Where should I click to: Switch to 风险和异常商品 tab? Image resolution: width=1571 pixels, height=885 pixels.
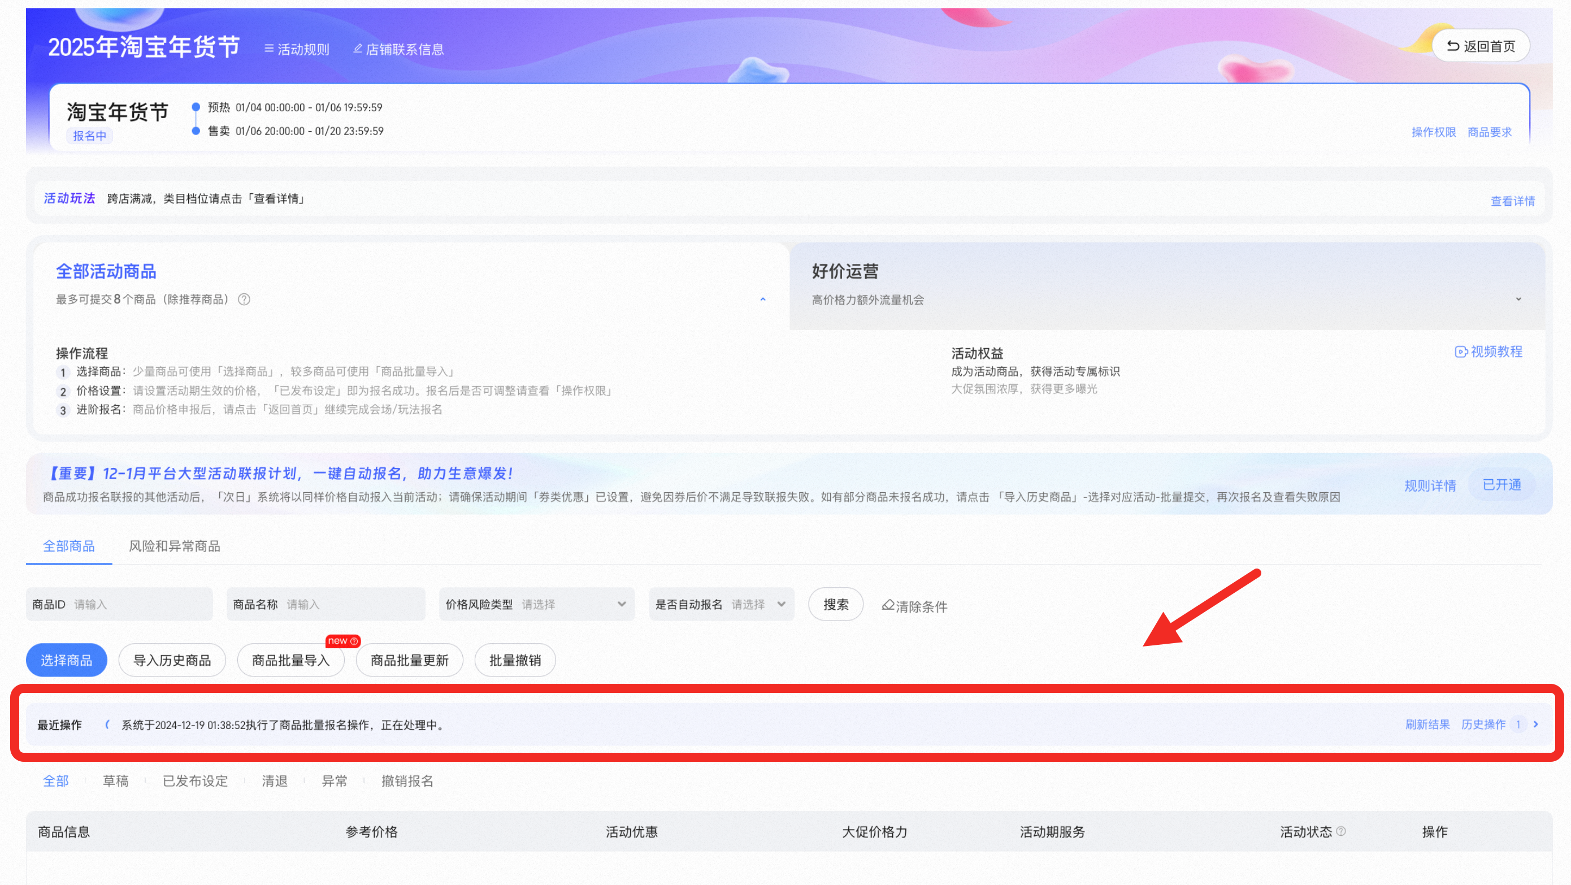[x=175, y=546]
